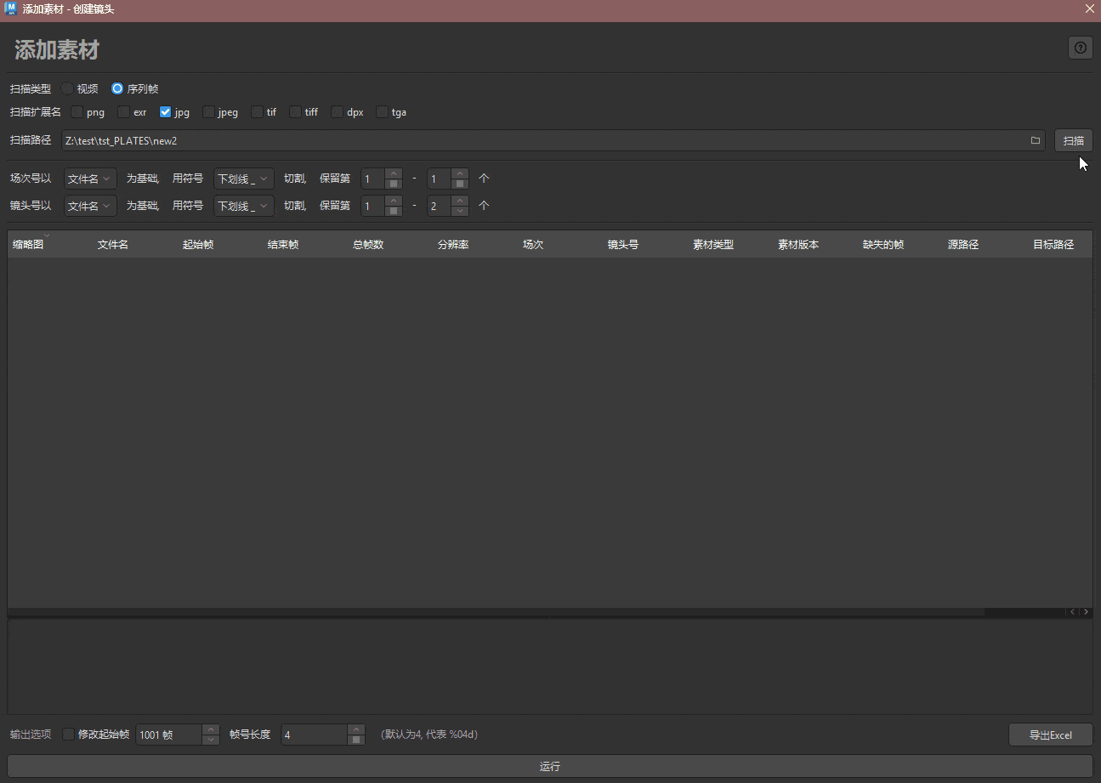1101x783 pixels.
Task: Click the 扫描 scan button
Action: 1073,140
